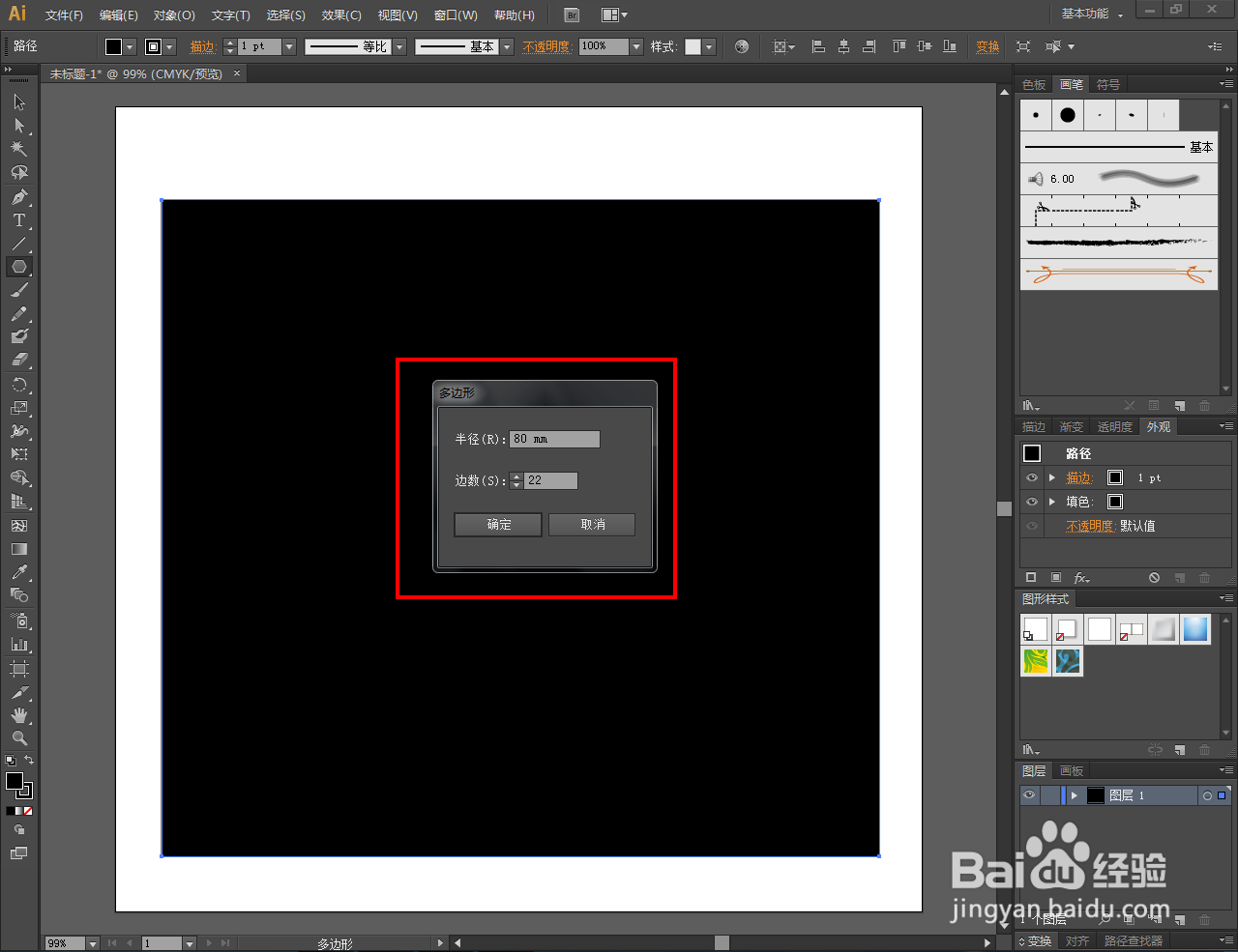Select the Zoom tool
1238x952 pixels.
coord(19,738)
